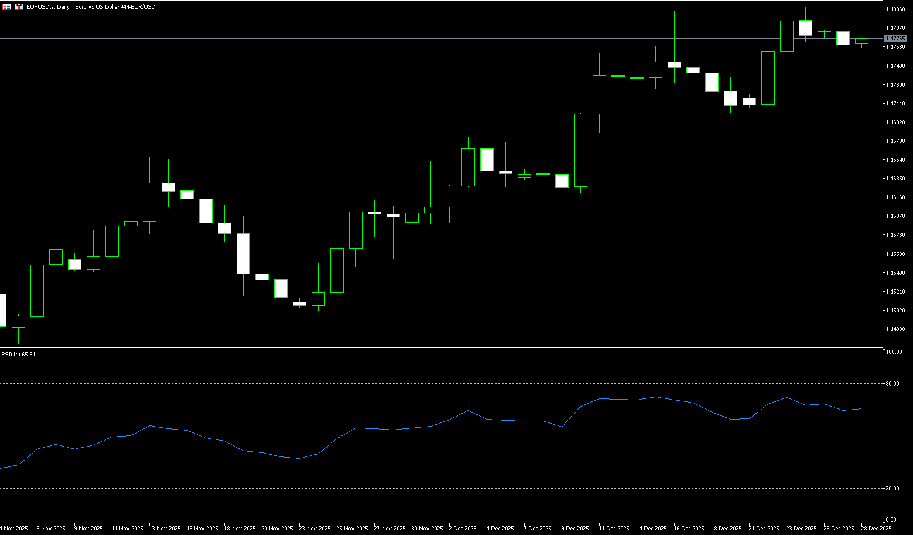Select the last candlestick at chart's right edge
This screenshot has width=913, height=535.
point(861,41)
